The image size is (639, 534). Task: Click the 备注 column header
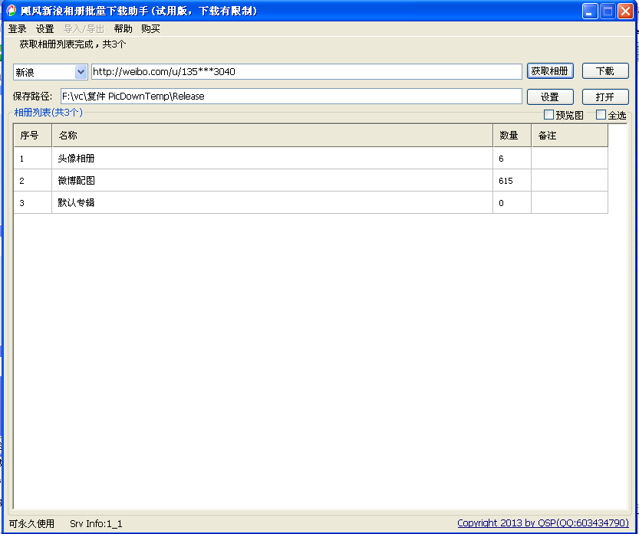click(569, 136)
